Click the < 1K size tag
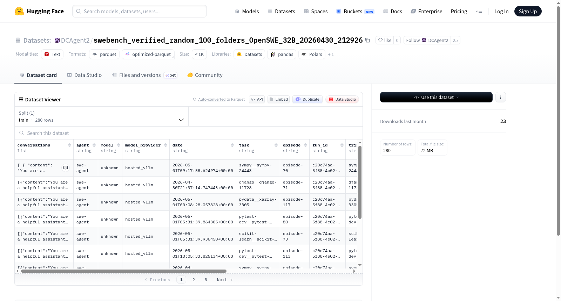 pos(199,54)
